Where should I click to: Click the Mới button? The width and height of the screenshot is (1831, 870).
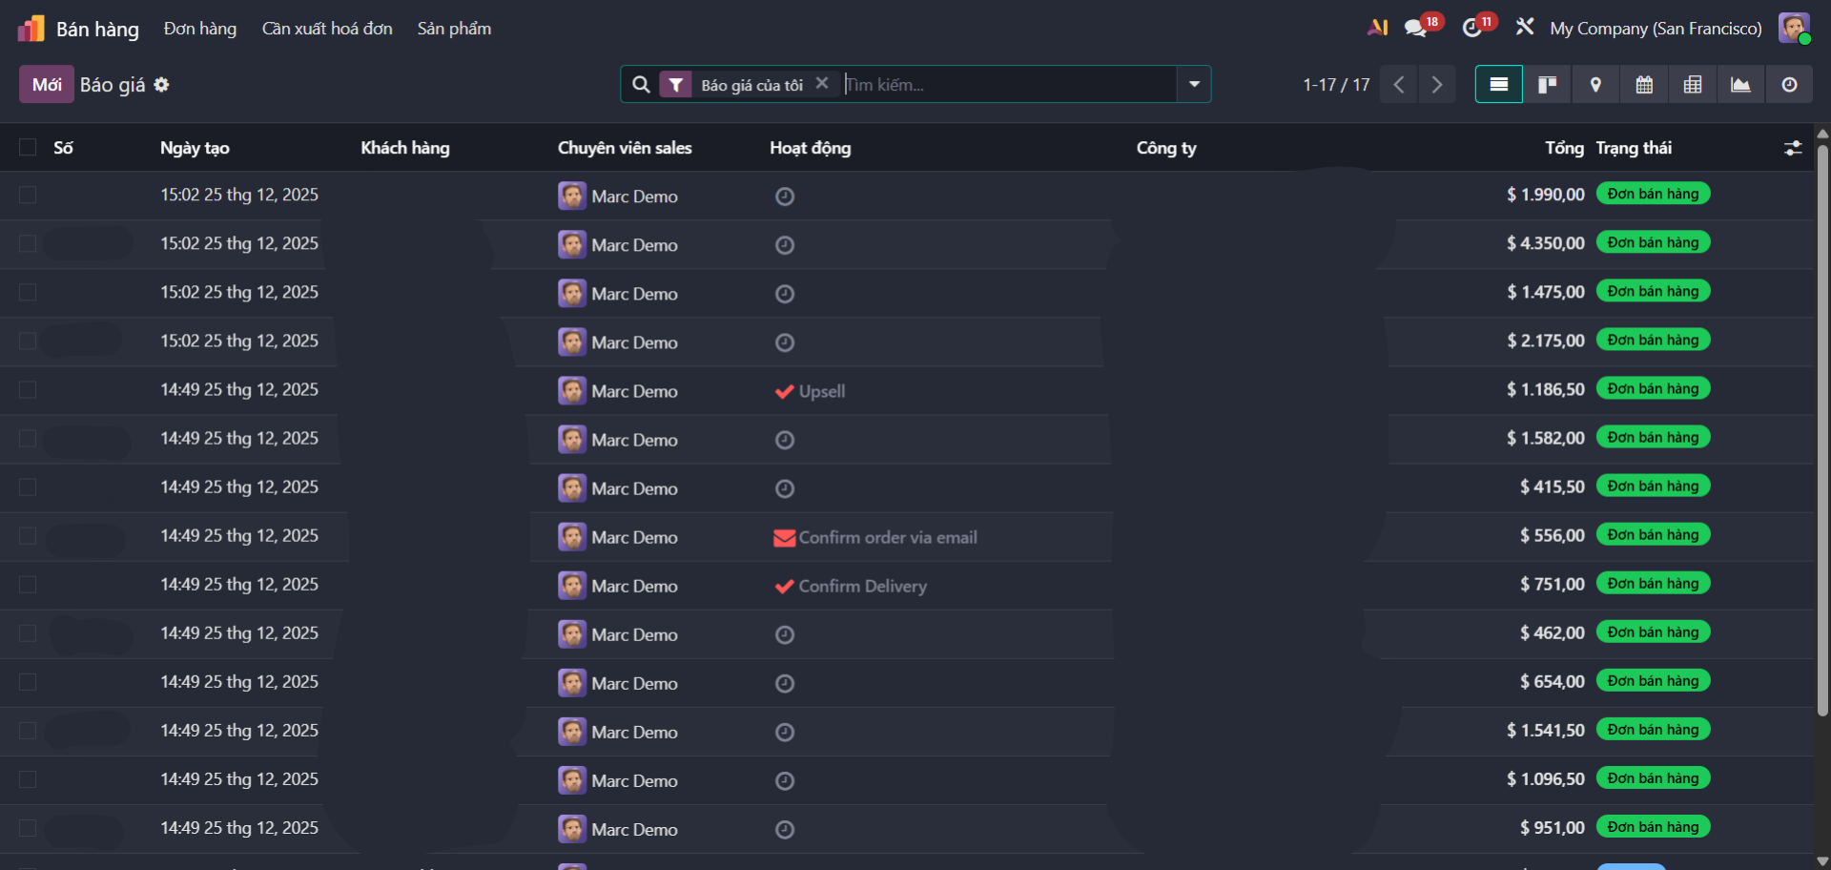point(47,85)
